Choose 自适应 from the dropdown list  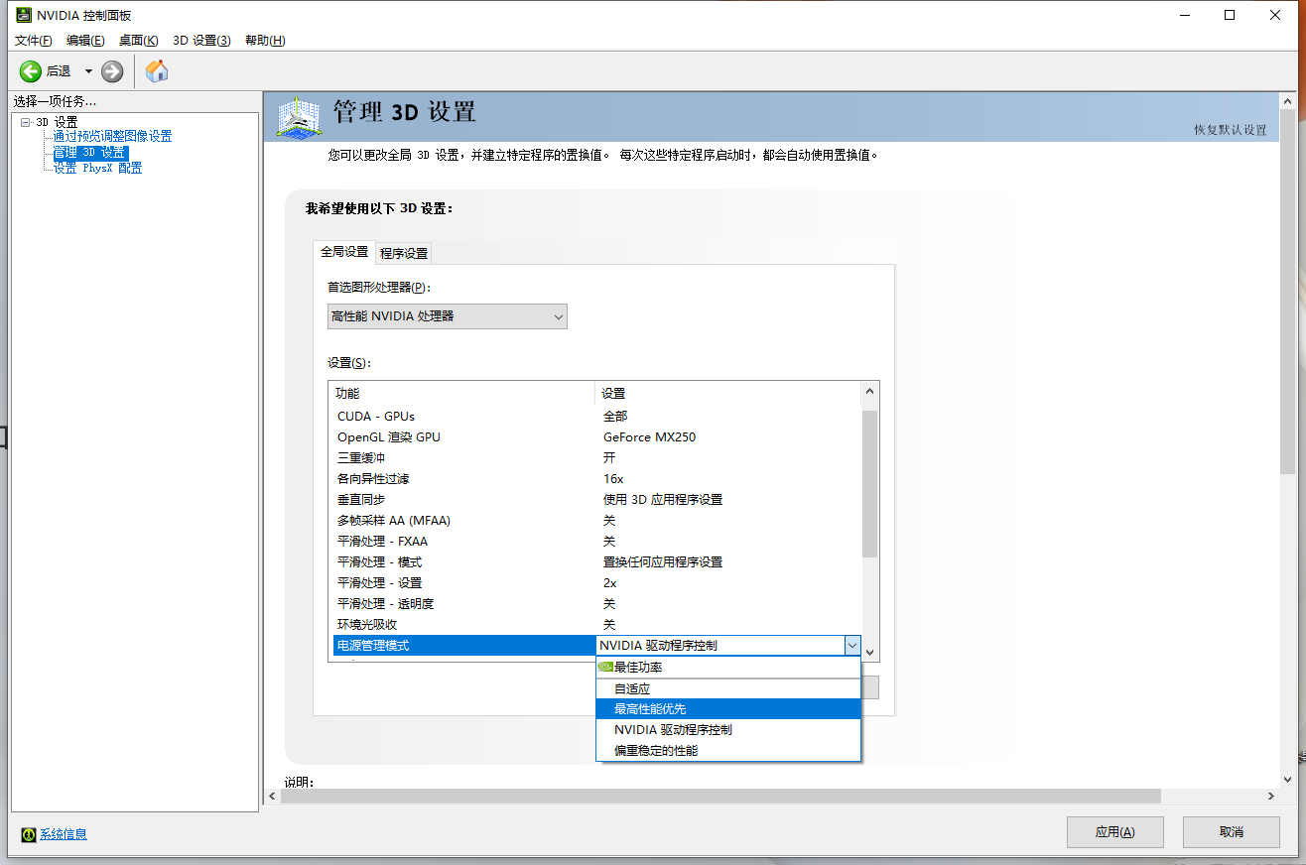click(x=728, y=688)
